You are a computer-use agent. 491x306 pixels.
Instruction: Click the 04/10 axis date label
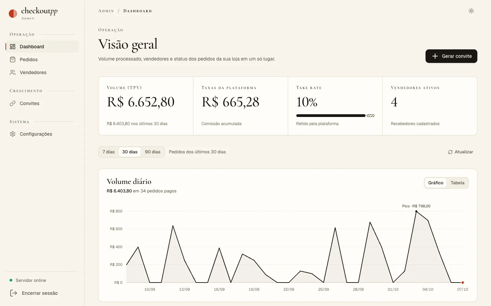(x=428, y=289)
